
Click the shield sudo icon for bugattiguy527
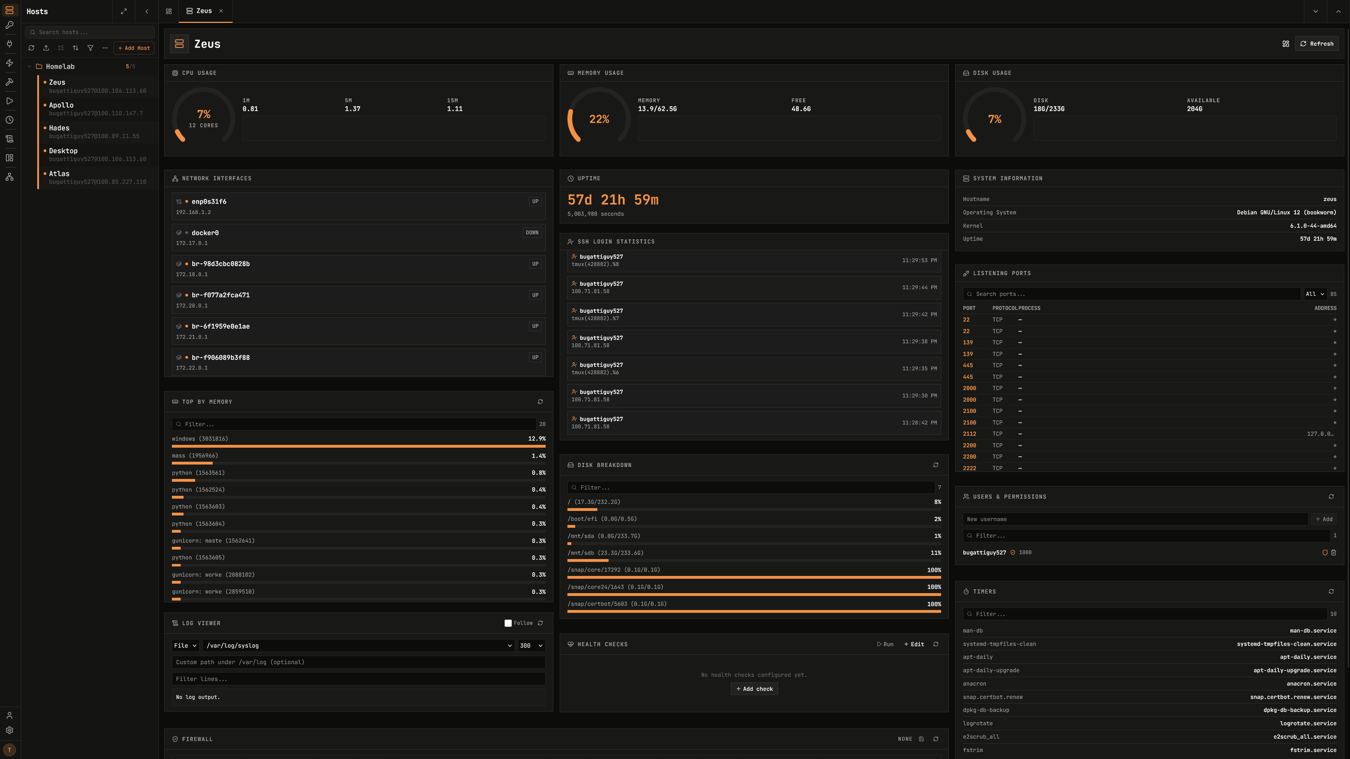tap(1325, 553)
